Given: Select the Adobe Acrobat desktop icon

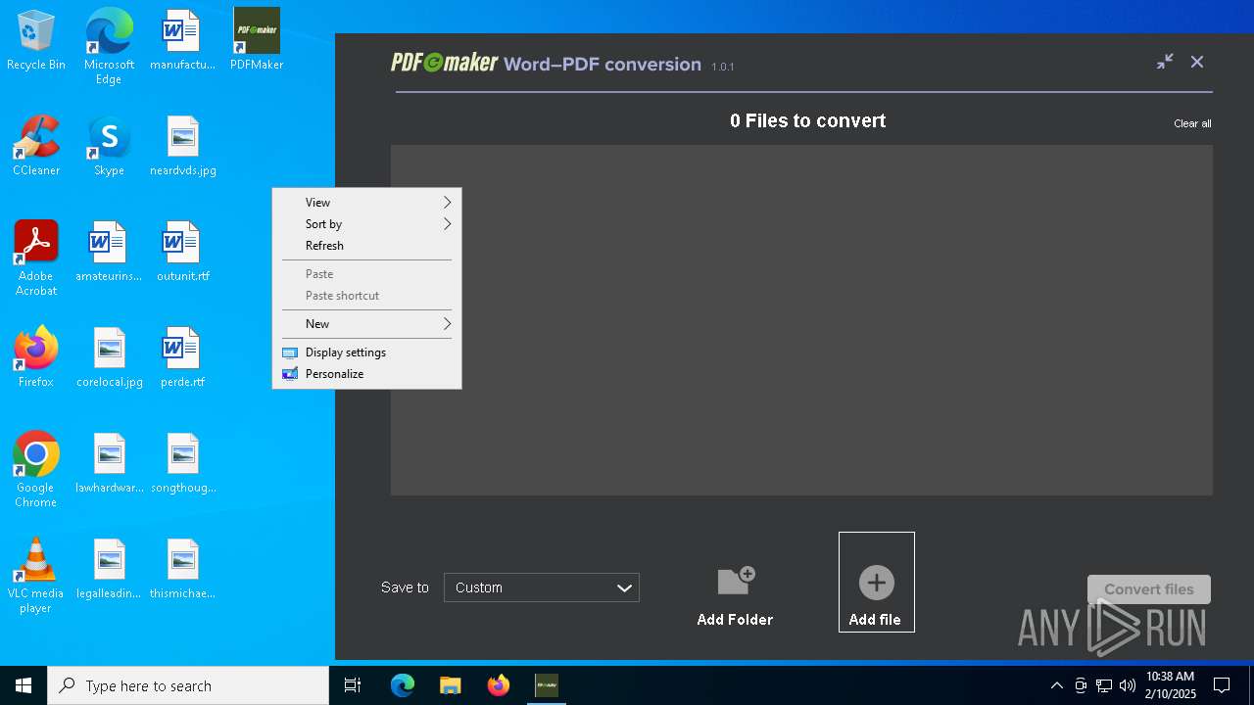Looking at the screenshot, I should point(36,258).
